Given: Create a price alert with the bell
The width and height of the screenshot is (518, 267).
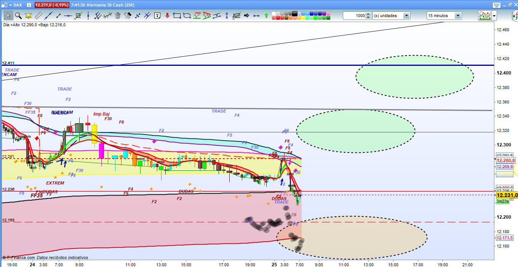Looking at the screenshot, I should (x=28, y=16).
